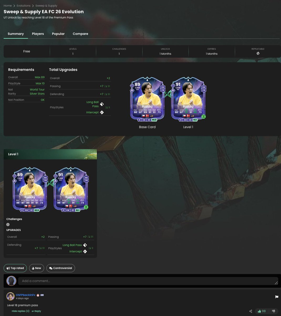This screenshot has width=281, height=316.
Task: Open OSFPbackinFc username link
Action: tap(25, 295)
